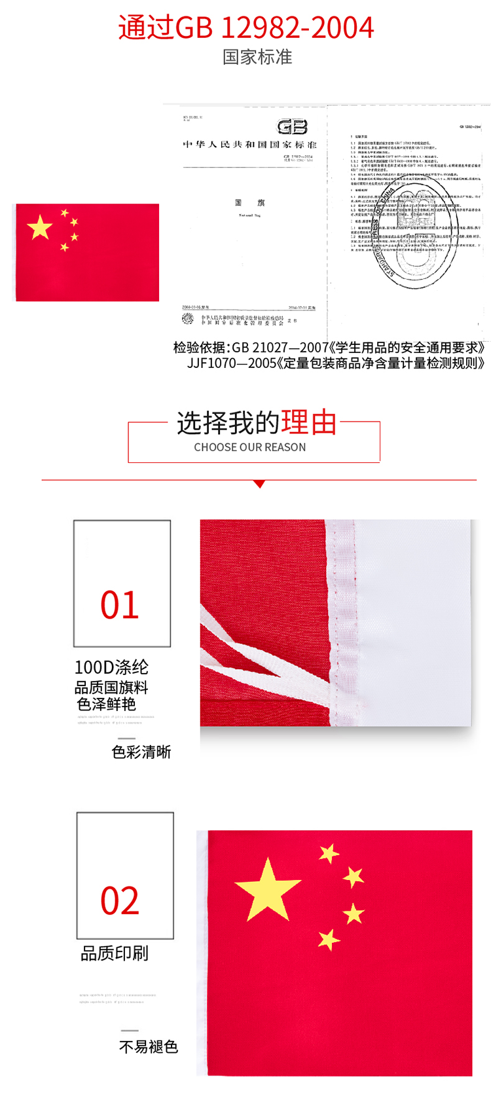Click the 国家标准 subtitle text
Viewport: 491px width, 1098px height.
pyautogui.click(x=257, y=57)
